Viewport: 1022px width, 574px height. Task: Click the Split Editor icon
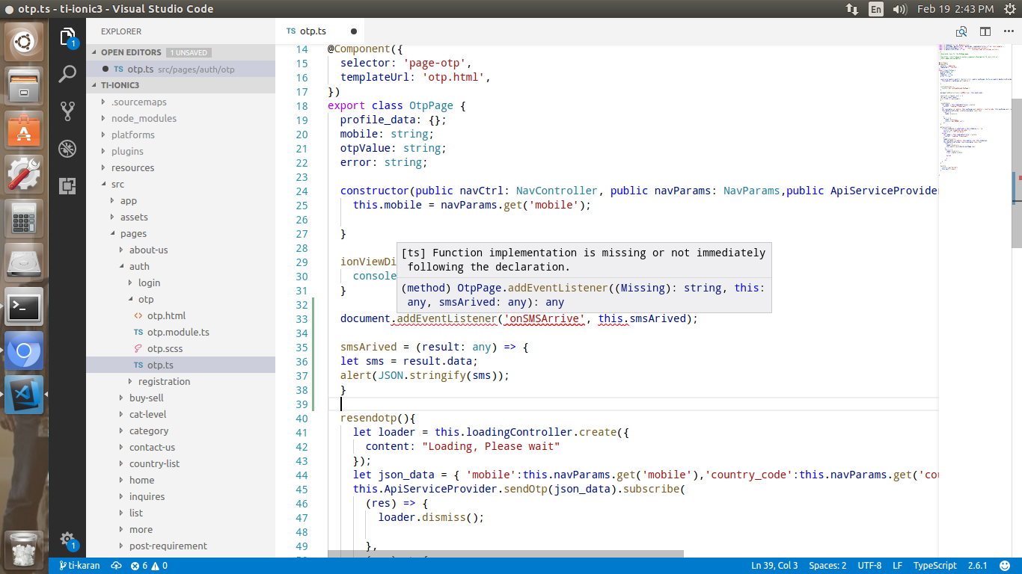pyautogui.click(x=984, y=31)
